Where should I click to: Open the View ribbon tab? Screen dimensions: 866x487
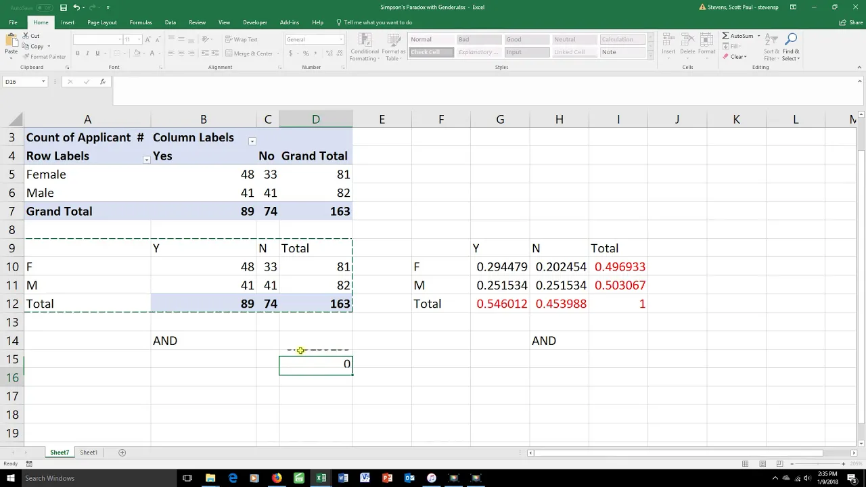pos(225,22)
